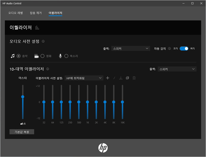The width and height of the screenshot is (206, 157).
Task: Click the delete preset trash icon
Action: tap(134, 78)
